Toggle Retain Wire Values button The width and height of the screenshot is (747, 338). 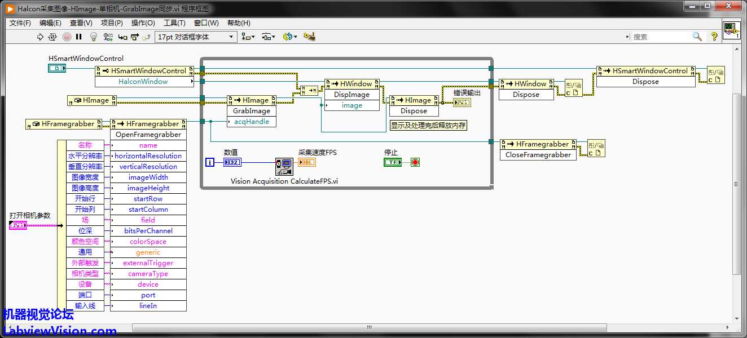[107, 37]
